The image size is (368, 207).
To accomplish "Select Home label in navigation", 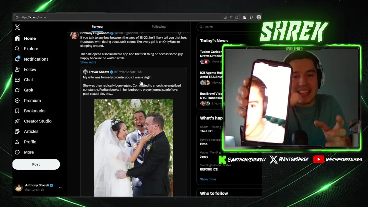I will coord(30,39).
